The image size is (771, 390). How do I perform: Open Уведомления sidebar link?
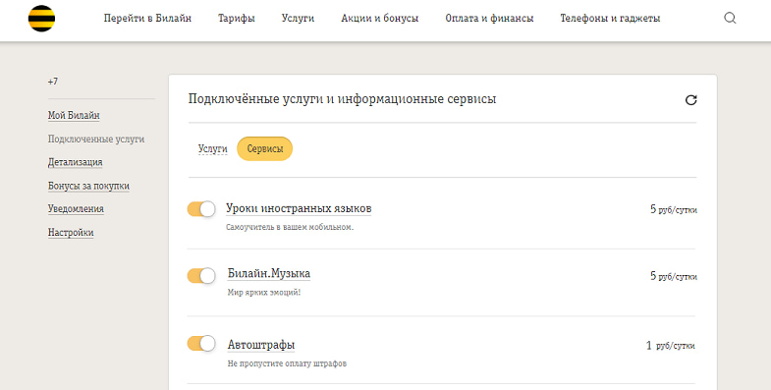76,209
